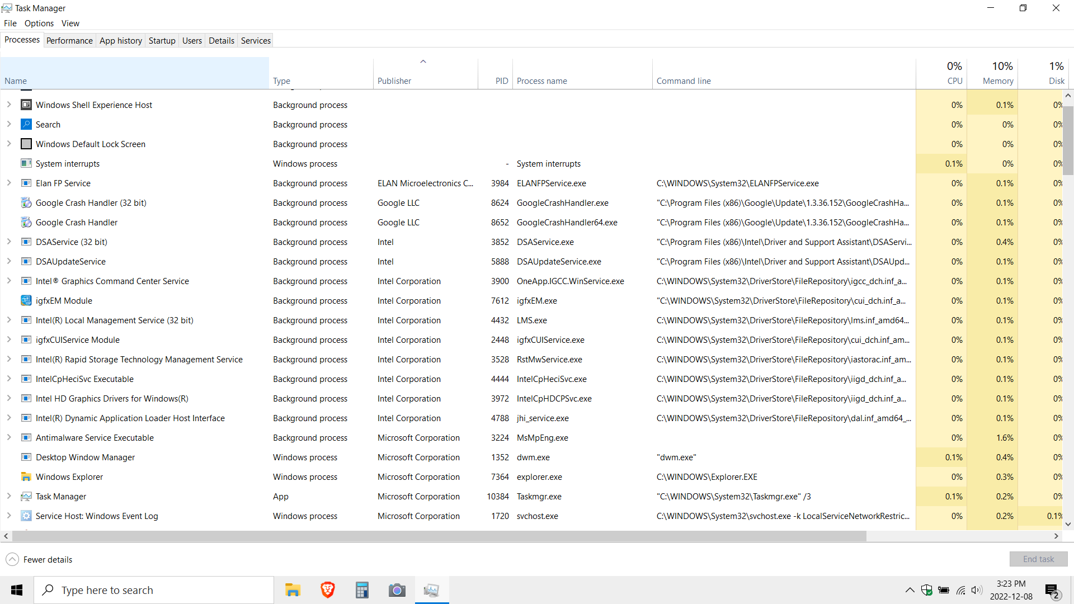
Task: Open the View menu
Action: pos(70,23)
